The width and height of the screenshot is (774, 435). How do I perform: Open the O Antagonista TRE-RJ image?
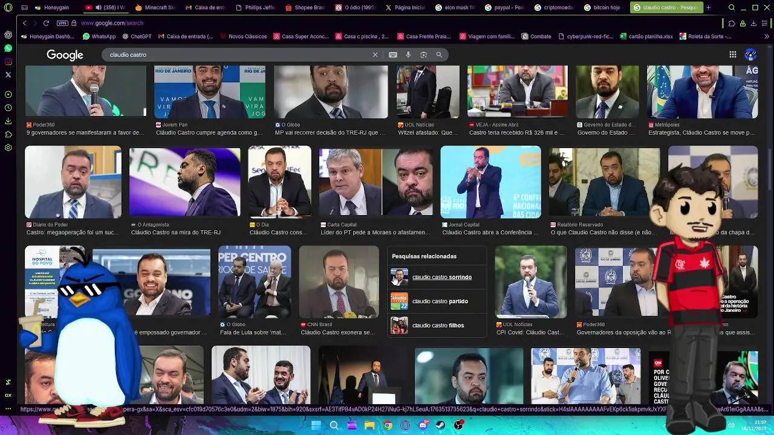point(184,181)
